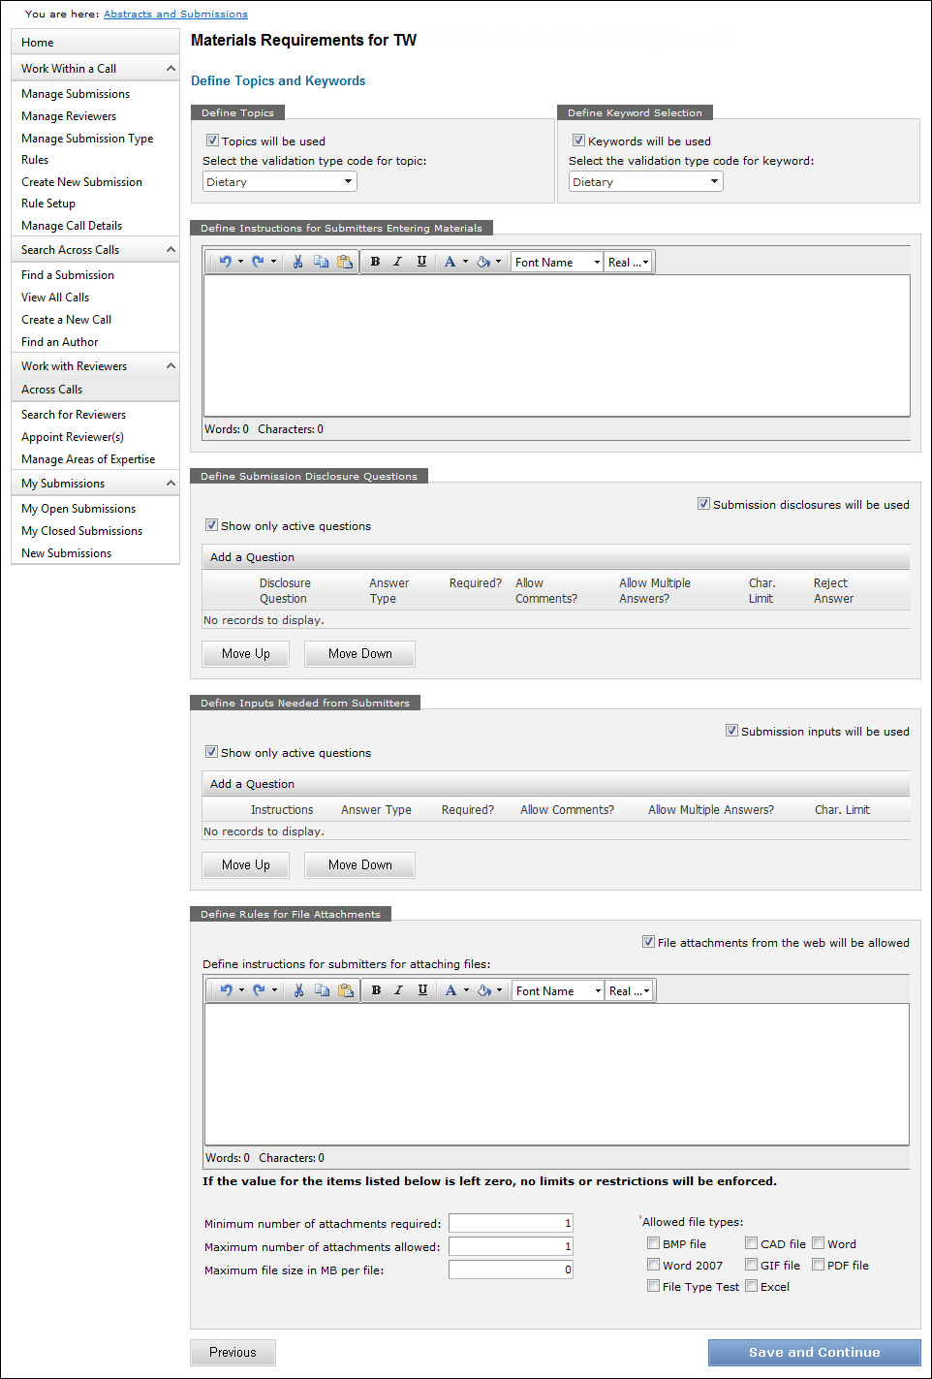The image size is (932, 1379).
Task: Toggle Italic in the file attachments editor
Action: point(398,990)
